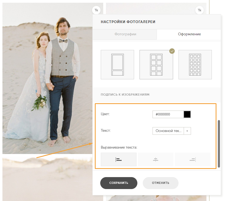Screen dimensions: 230x201
Task: Open caption settings icon on top-right photo
Action: [199, 10]
